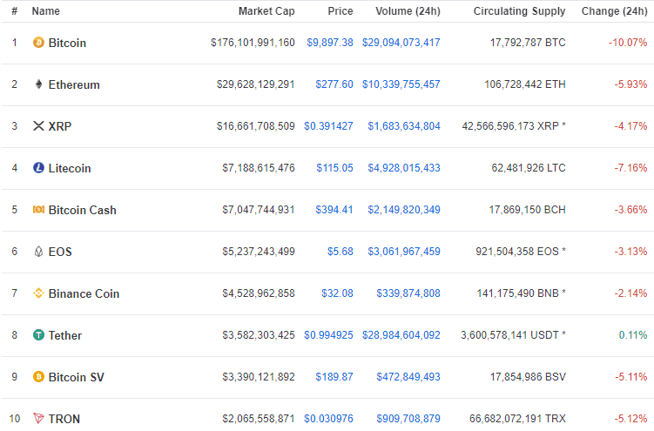Click Tether volume $28,984,604,092
654x431 pixels.
pos(401,334)
